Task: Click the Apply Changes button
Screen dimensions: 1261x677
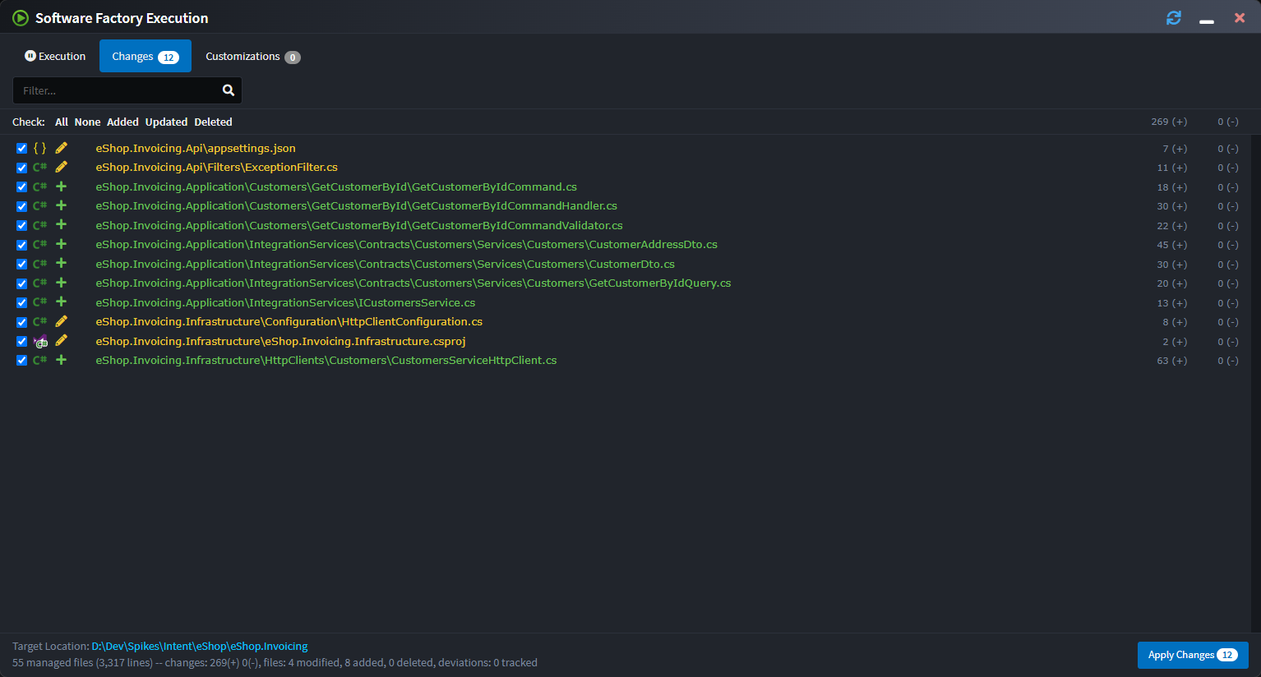Action: (1193, 655)
